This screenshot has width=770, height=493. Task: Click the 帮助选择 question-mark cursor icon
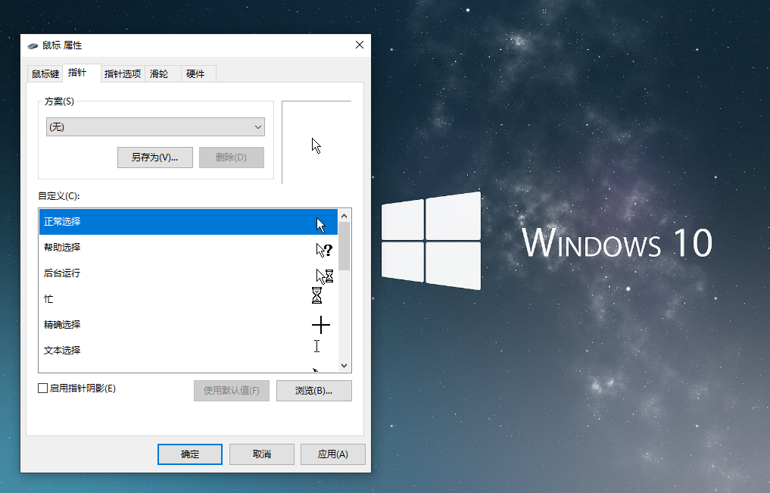click(x=324, y=249)
